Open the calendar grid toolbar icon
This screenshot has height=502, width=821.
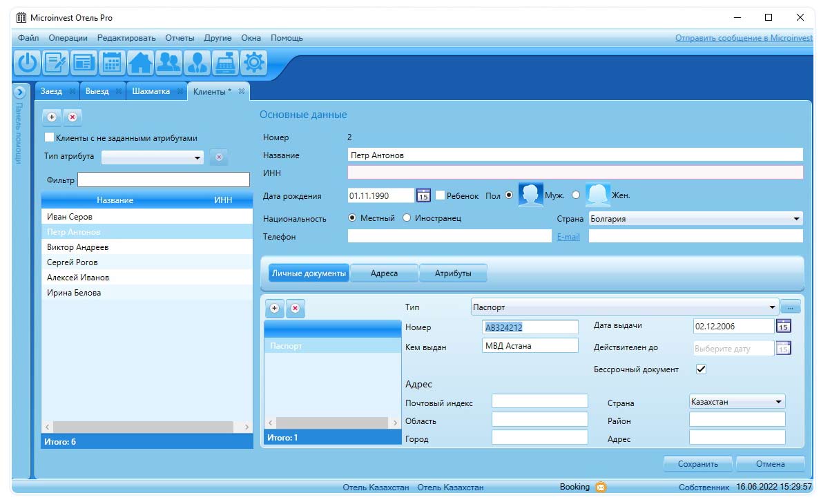113,63
